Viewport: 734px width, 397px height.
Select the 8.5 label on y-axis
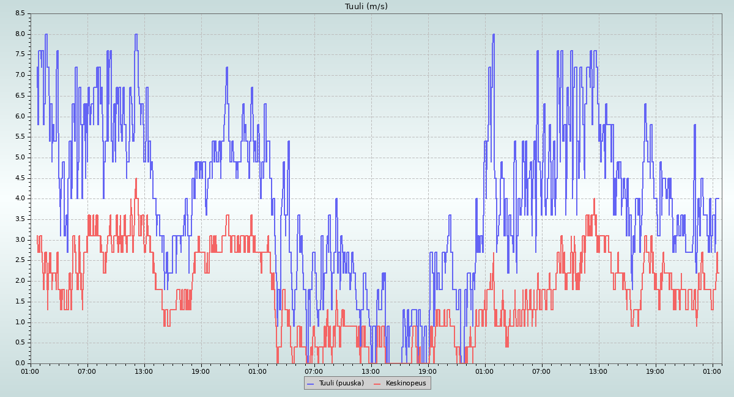tap(20, 13)
